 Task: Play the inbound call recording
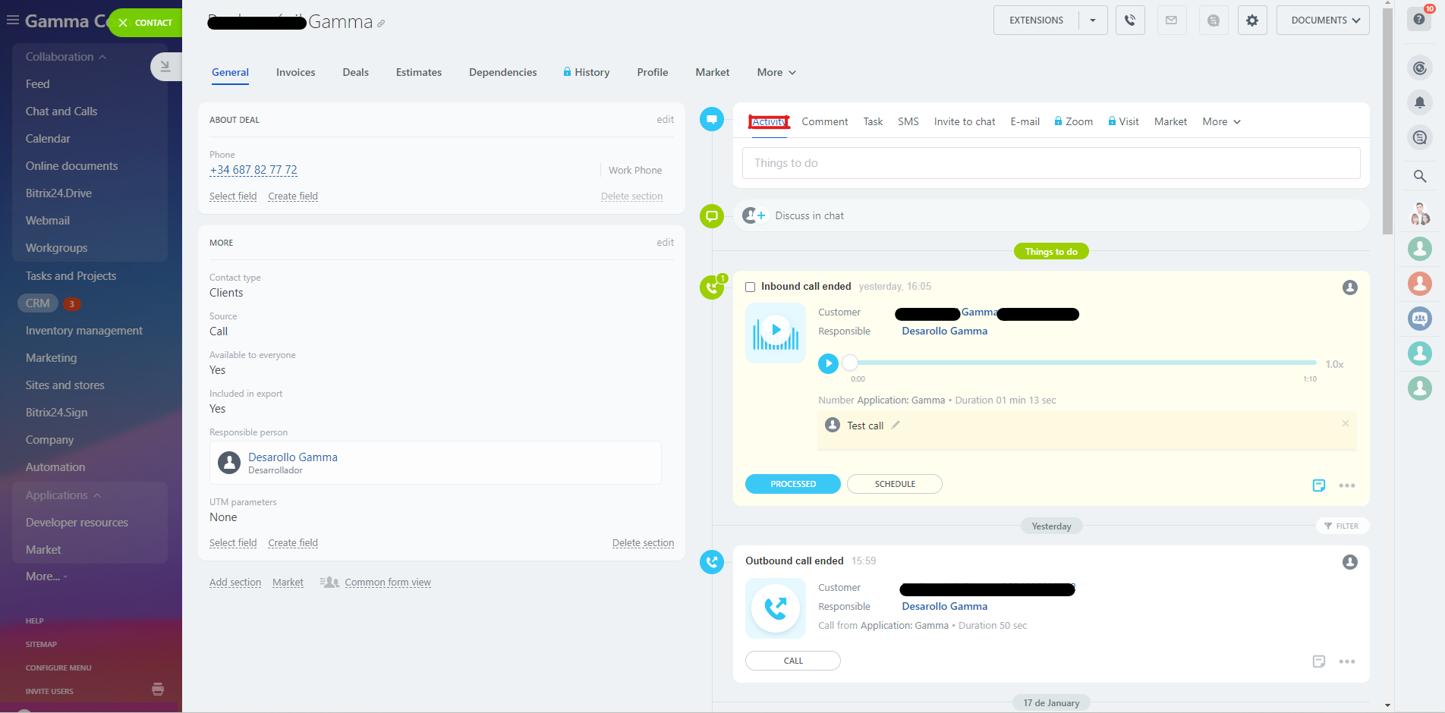point(828,364)
